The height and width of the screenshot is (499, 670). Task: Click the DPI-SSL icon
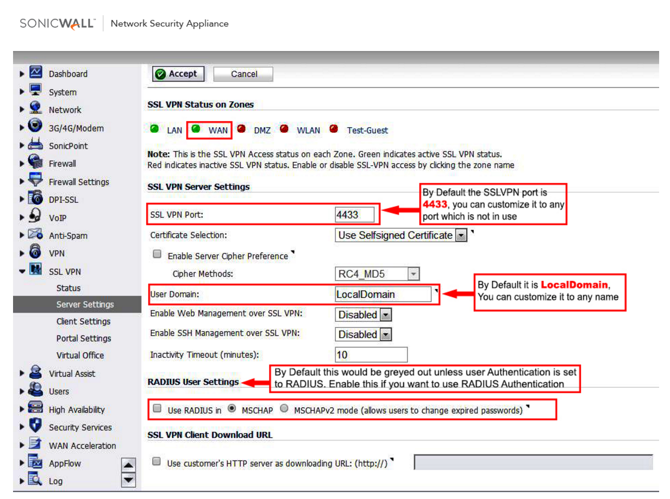click(35, 198)
